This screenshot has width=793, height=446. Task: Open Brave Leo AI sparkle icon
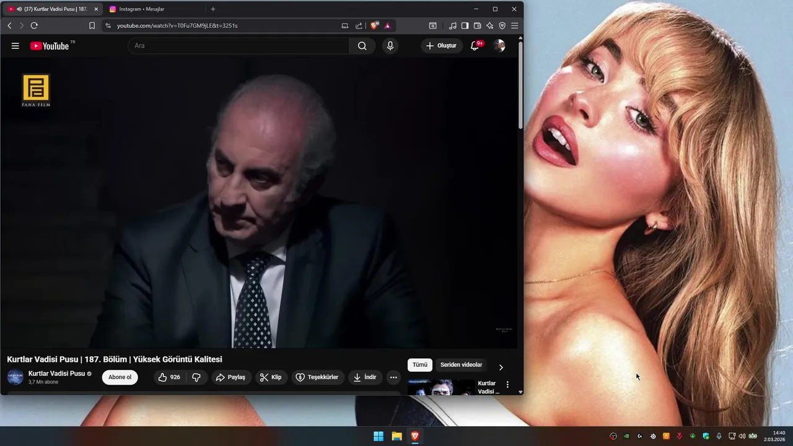(489, 26)
